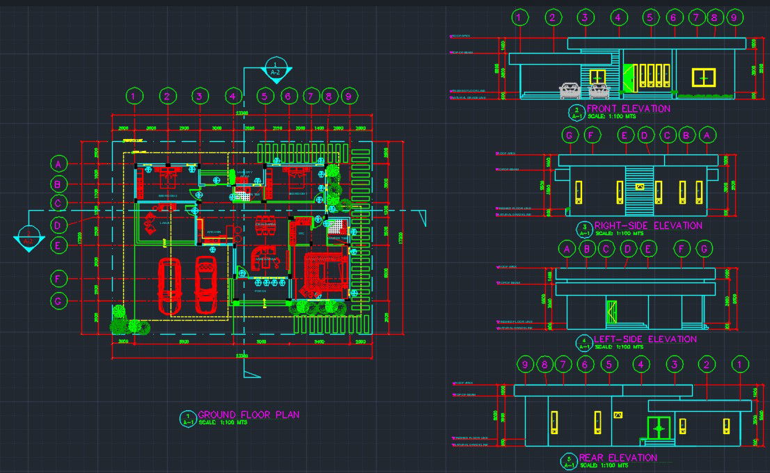Image resolution: width=770 pixels, height=473 pixels.
Task: Select the large yellow window in the front elevation
Action: 706,77
